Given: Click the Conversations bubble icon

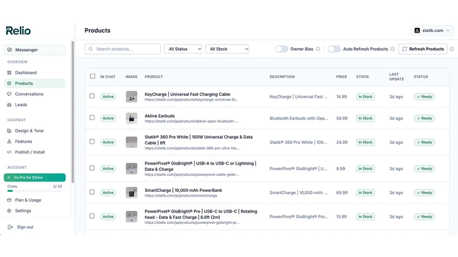Looking at the screenshot, I should coord(9,94).
